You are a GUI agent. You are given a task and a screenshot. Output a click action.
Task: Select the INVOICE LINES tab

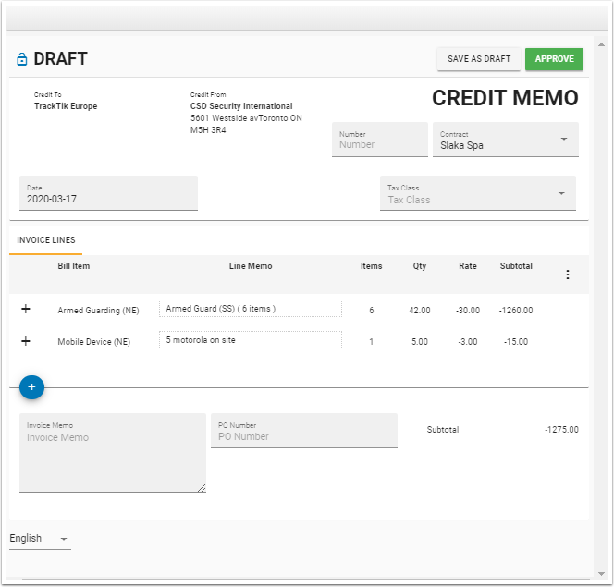point(46,240)
